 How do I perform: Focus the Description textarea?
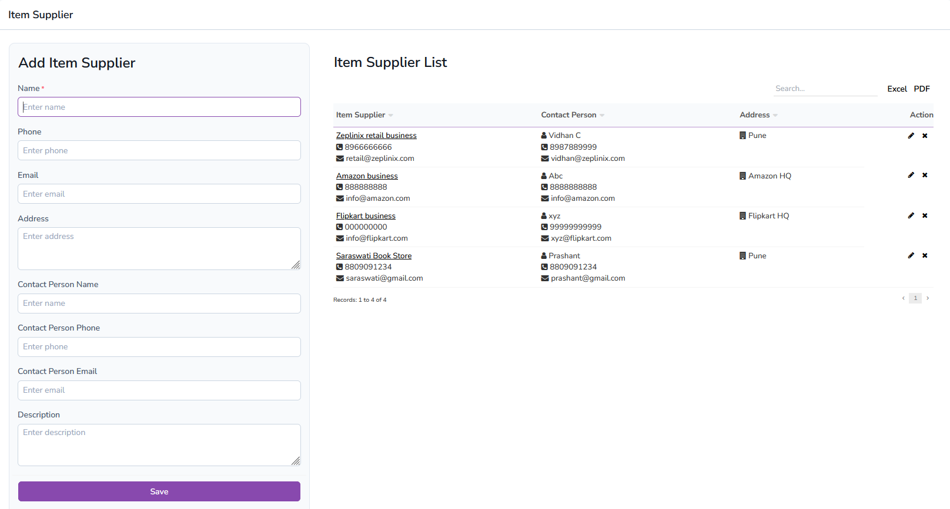159,445
